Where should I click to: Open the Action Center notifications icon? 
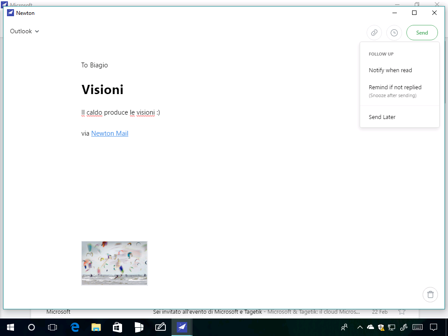coord(434,327)
